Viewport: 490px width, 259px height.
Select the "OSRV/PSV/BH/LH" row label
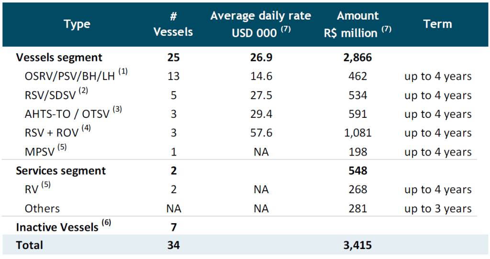(70, 76)
